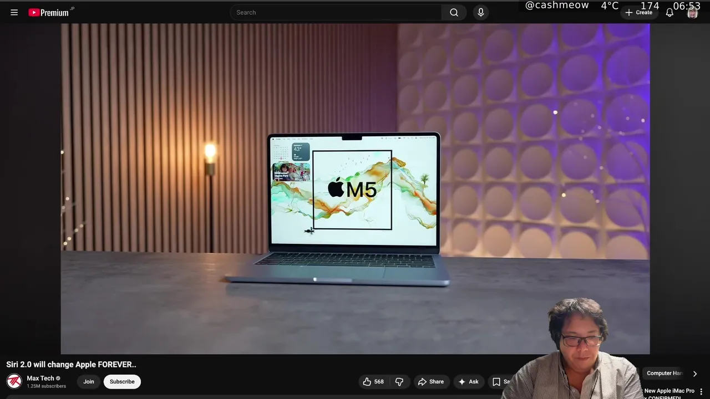Show more chips with right chevron
This screenshot has height=399, width=710.
(x=695, y=374)
